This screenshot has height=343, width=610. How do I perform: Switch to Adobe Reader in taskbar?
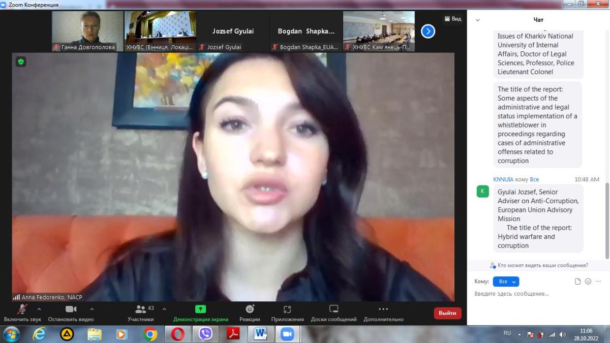233,334
